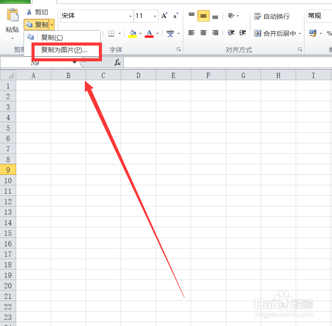Click the phonetic guide (wén) icon
Screen dimensions: 332x326
170,33
